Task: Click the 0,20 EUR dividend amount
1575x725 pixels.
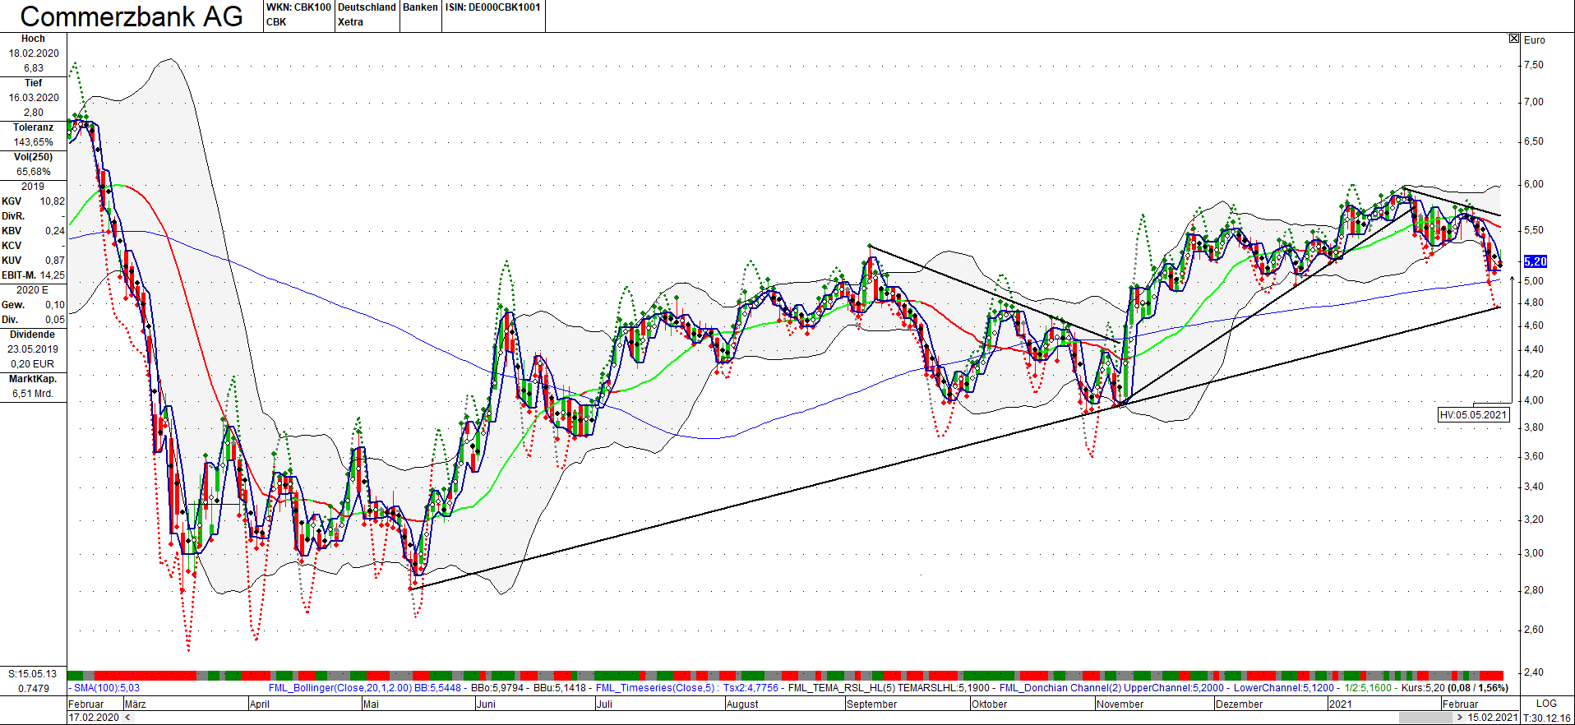Action: tap(33, 364)
